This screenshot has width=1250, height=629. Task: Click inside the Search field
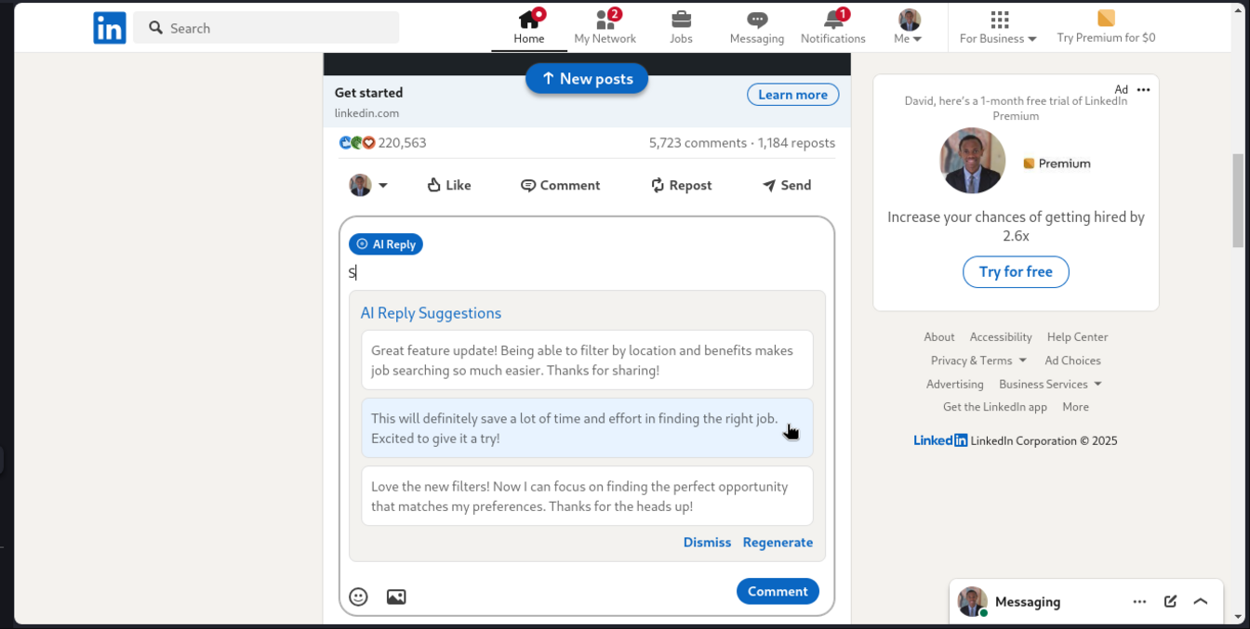(x=266, y=27)
